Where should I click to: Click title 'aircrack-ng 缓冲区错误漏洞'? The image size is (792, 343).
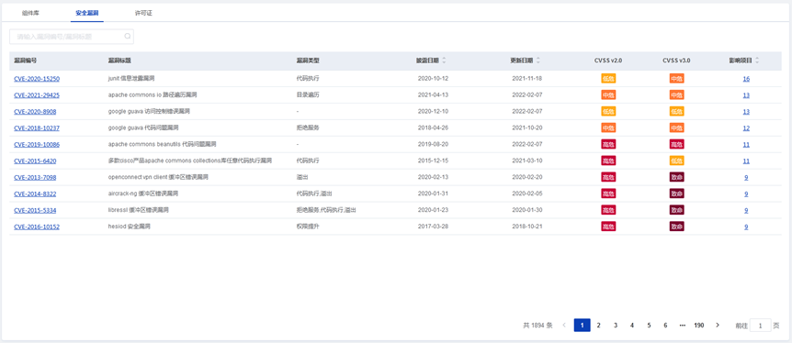143,194
